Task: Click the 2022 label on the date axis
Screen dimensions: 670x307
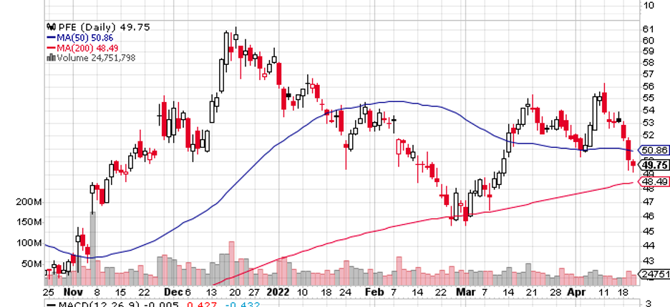Action: [276, 293]
